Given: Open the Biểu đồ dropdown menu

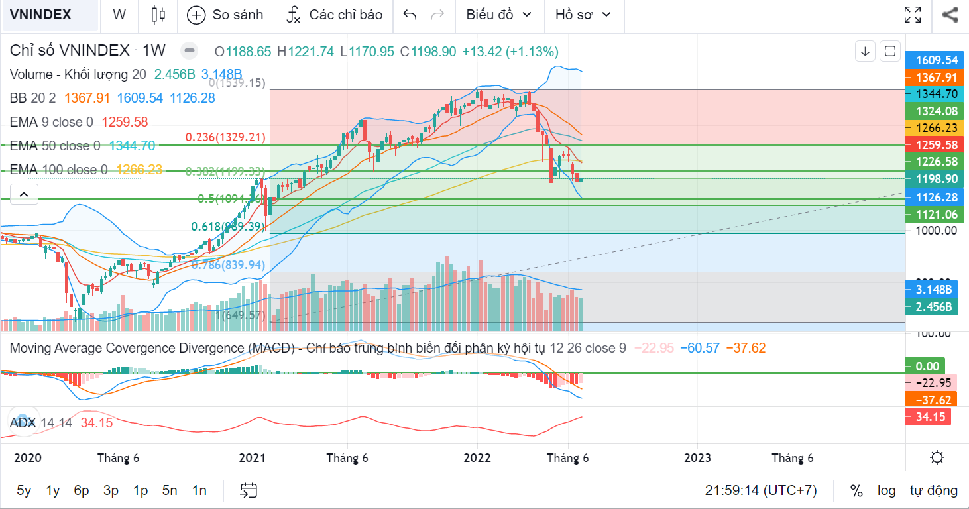Looking at the screenshot, I should click(499, 15).
